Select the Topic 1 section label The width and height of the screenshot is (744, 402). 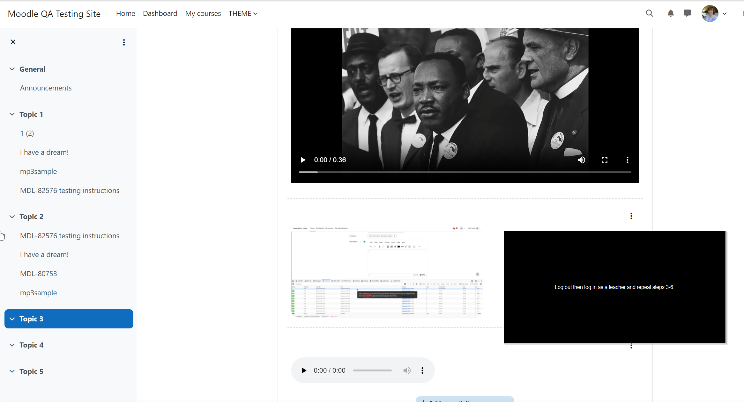tap(31, 114)
